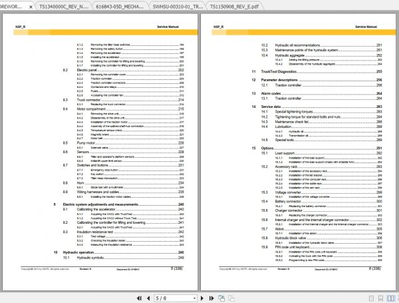
Task: Click entry 15.2 Accessory rack
Action: coord(322,166)
